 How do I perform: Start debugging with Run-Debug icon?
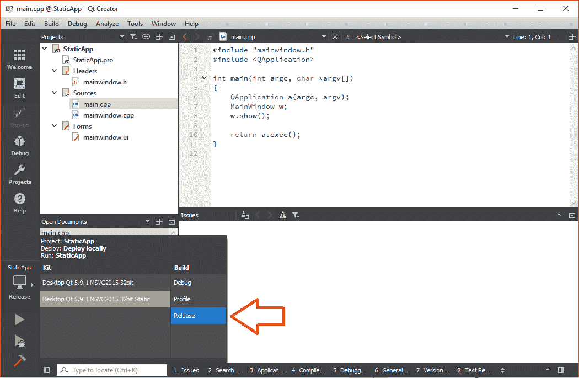click(19, 340)
